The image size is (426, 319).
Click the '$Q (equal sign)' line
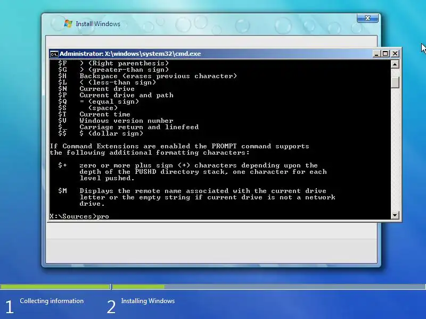pos(99,102)
